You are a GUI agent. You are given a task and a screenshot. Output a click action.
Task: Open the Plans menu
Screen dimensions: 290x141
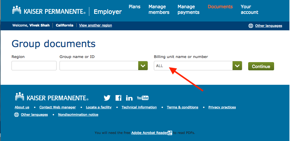(x=134, y=7)
